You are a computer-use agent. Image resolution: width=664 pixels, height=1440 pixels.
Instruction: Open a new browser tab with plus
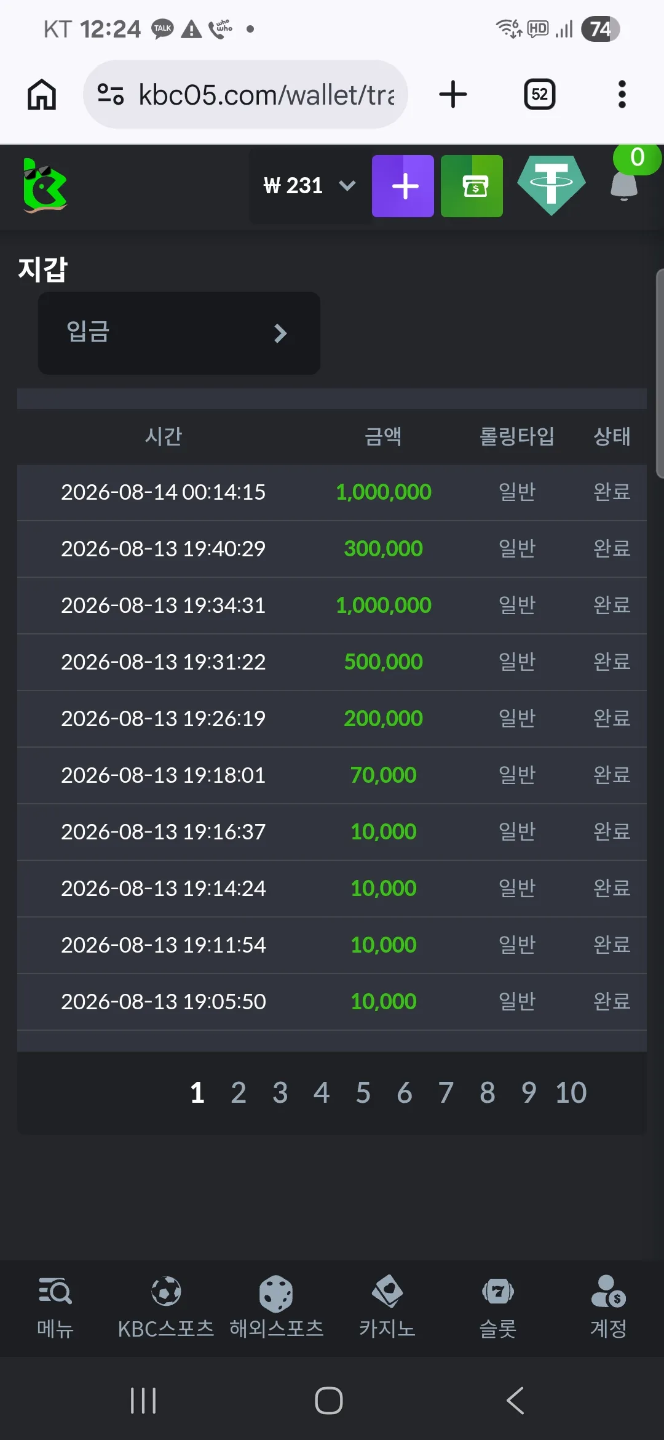453,94
